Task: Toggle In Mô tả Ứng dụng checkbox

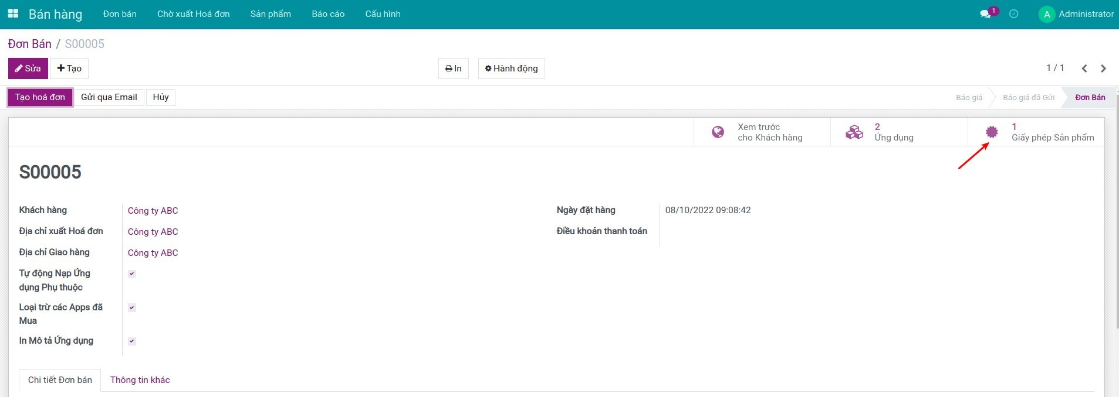Action: click(x=132, y=341)
